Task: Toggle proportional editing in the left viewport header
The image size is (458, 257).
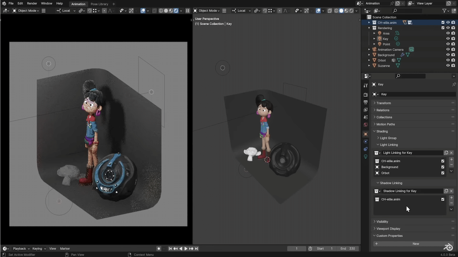Action: coord(104,11)
